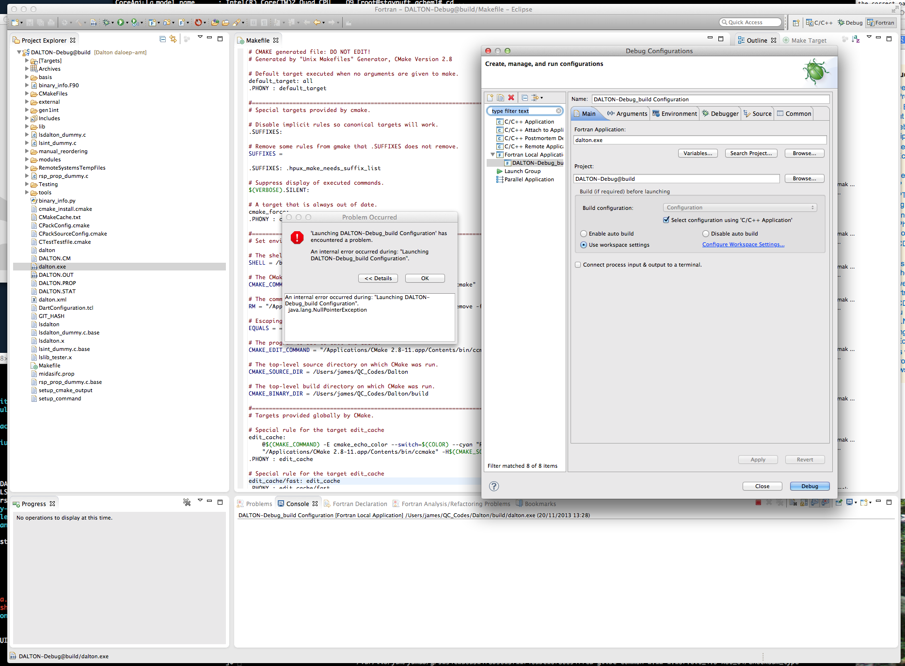Expand the 'basis' folder in Project Explorer
Screen dimensions: 905x666
point(27,77)
